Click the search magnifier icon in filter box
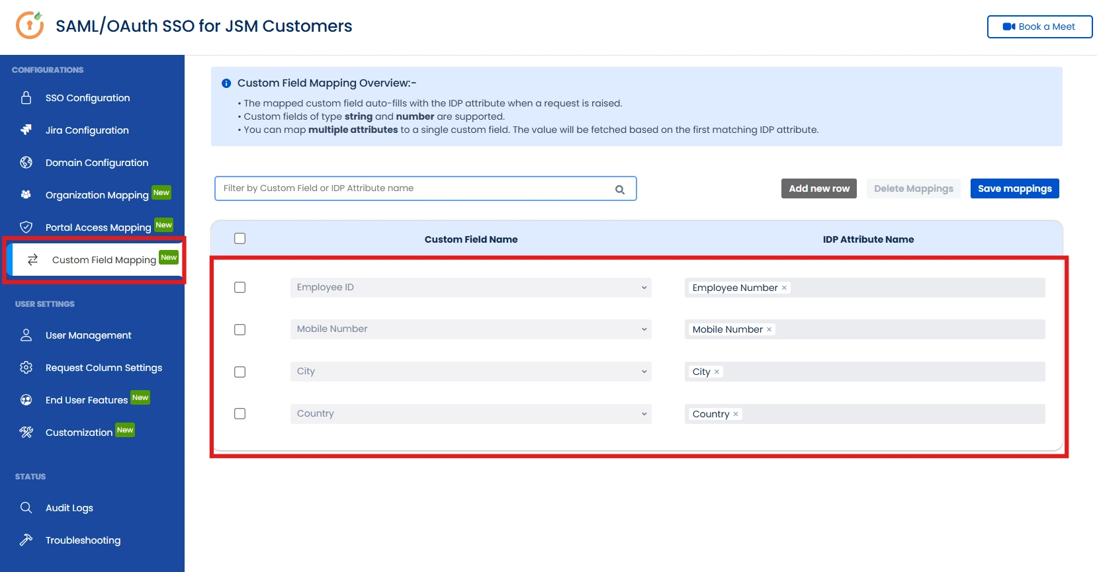 (620, 190)
